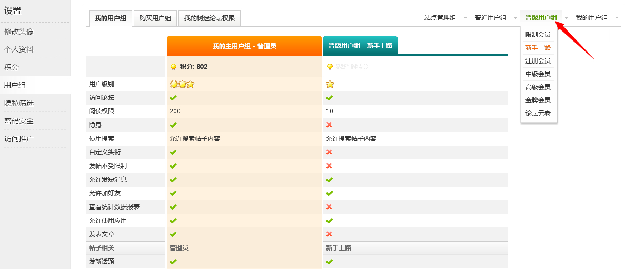Click the sun-and-star level icons for 管理员
The image size is (625, 269).
click(x=182, y=85)
